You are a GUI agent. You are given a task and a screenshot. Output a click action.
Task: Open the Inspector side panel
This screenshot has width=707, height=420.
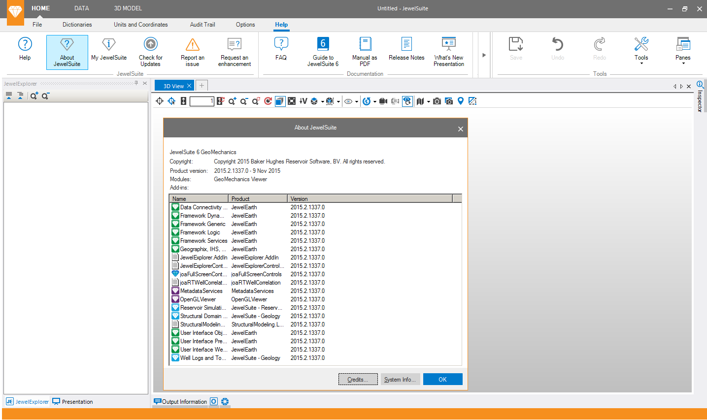(700, 97)
